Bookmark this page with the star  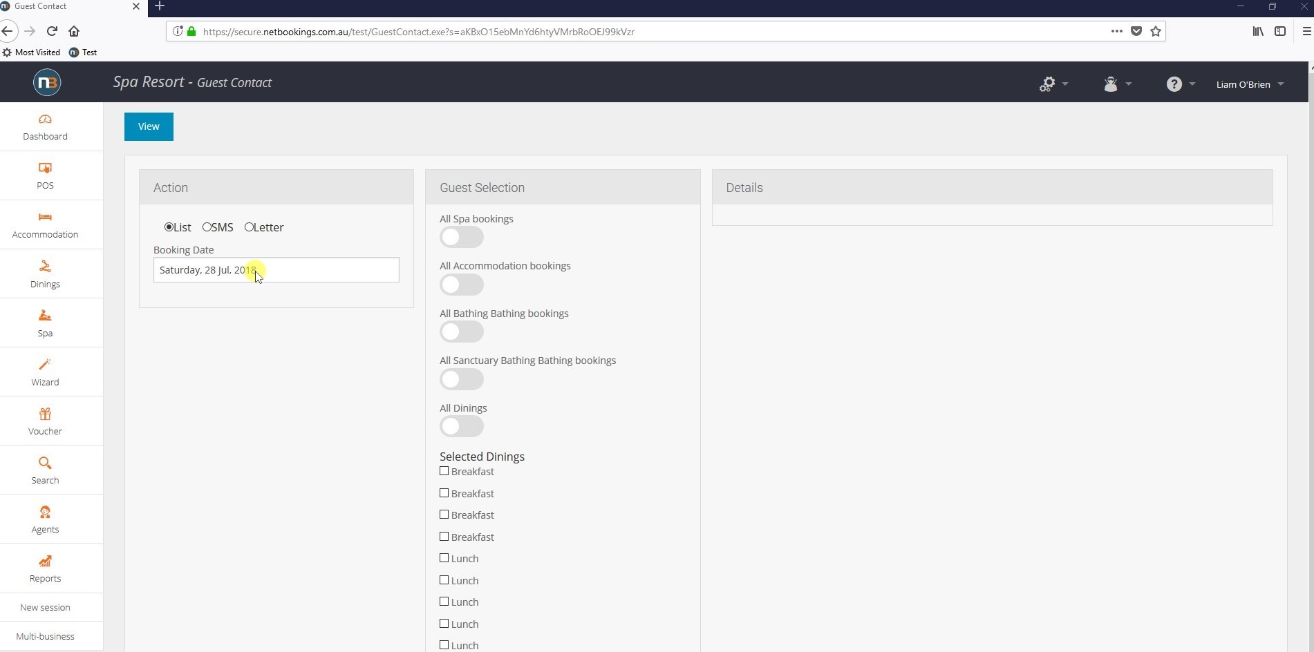(x=1156, y=31)
